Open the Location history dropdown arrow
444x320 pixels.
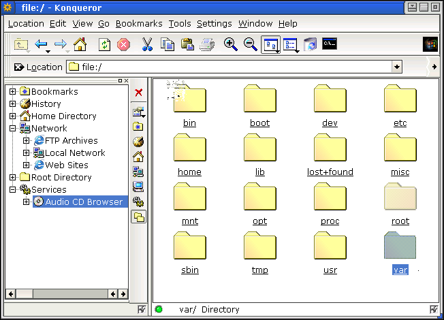(x=397, y=67)
